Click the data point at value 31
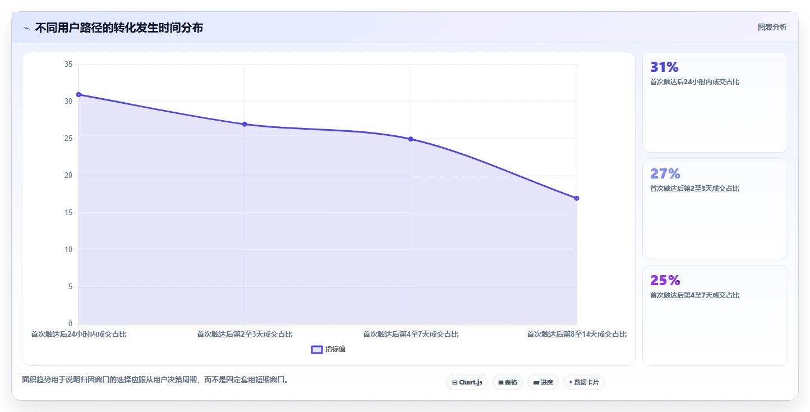This screenshot has height=412, width=810. pos(79,94)
